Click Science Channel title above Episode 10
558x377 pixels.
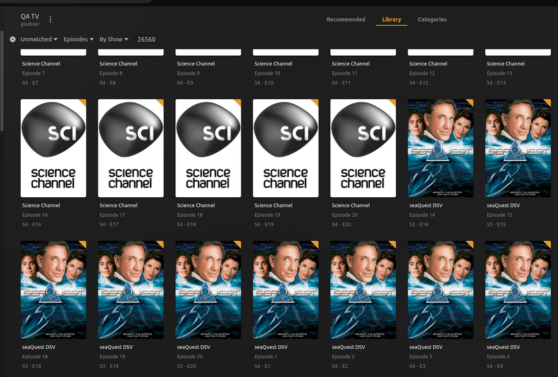click(x=273, y=64)
